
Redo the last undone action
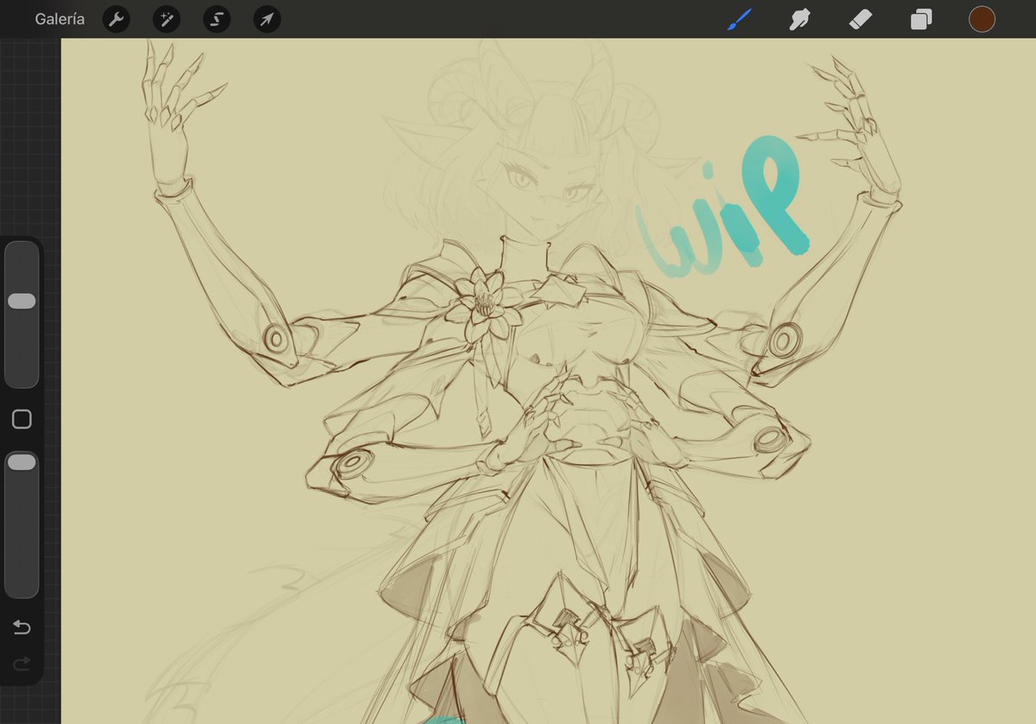click(x=22, y=663)
